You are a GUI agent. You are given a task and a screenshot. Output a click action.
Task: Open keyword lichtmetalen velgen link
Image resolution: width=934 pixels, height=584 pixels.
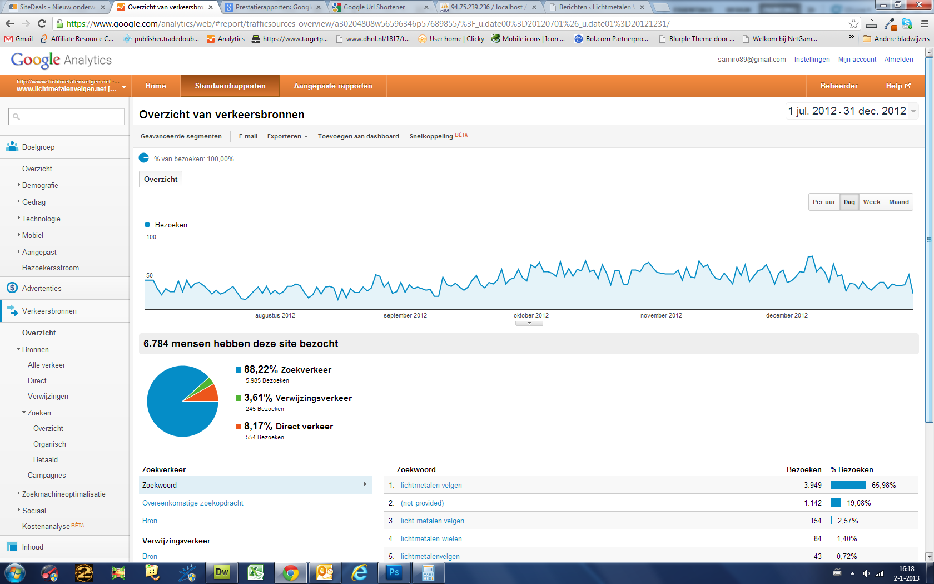point(431,485)
